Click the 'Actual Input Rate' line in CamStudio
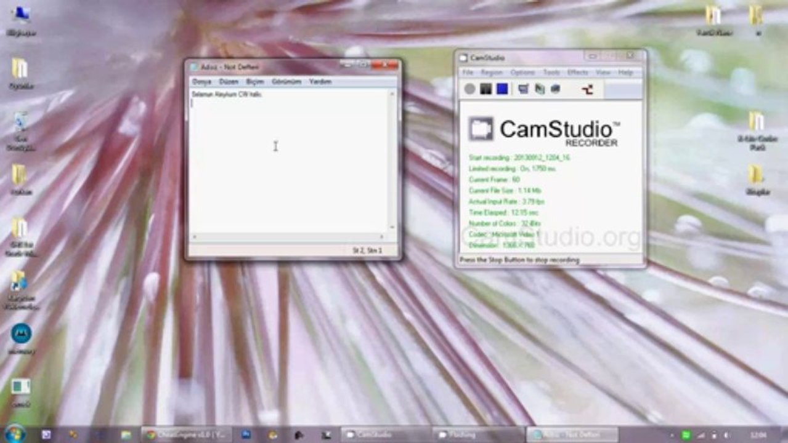Viewport: 788px width, 443px height. click(506, 201)
